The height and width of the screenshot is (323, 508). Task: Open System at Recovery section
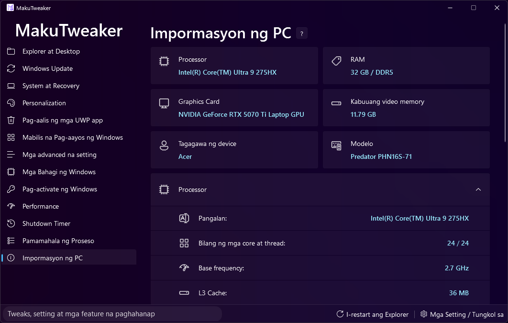(69, 86)
